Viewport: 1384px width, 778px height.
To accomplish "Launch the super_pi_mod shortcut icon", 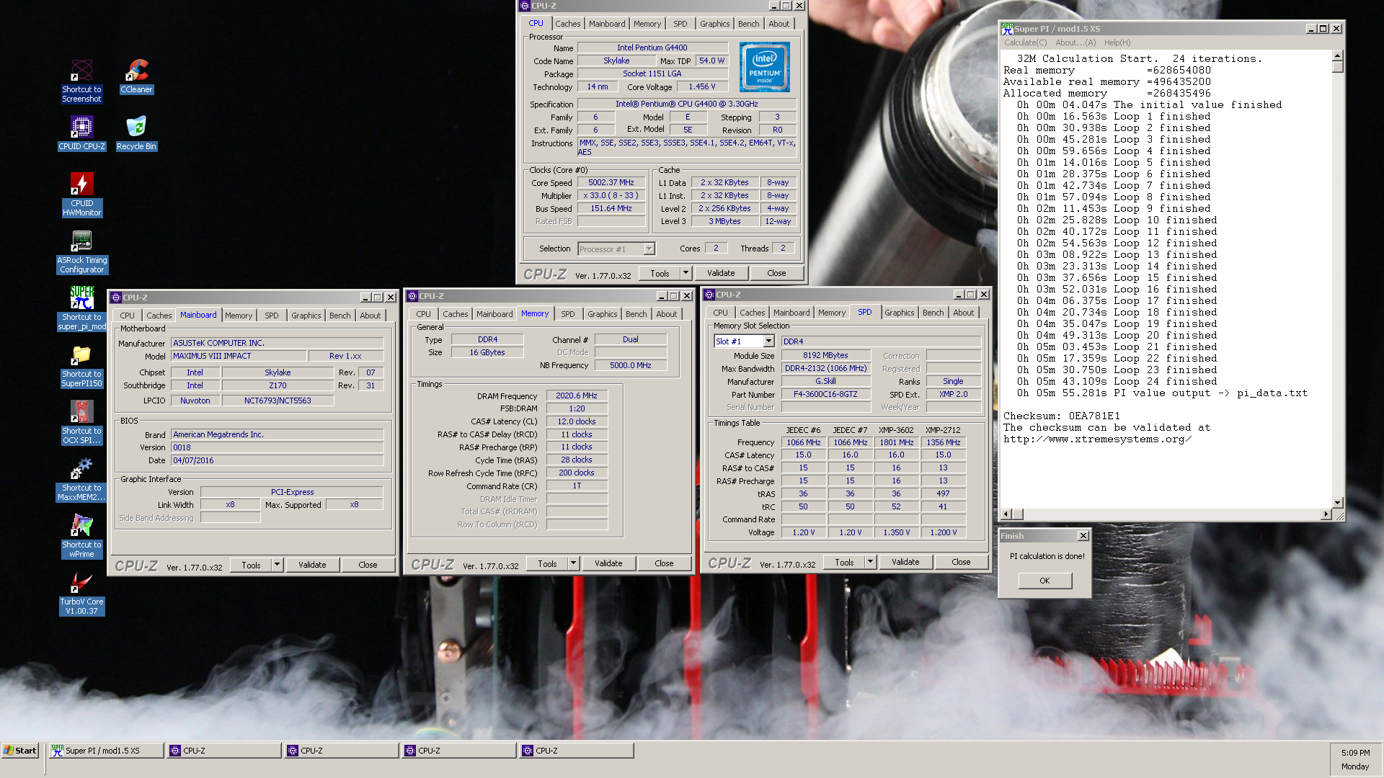I will coord(81,308).
